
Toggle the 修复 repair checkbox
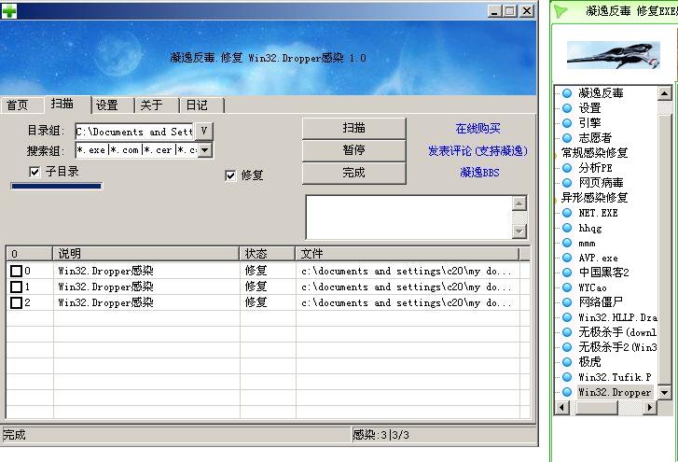[230, 175]
